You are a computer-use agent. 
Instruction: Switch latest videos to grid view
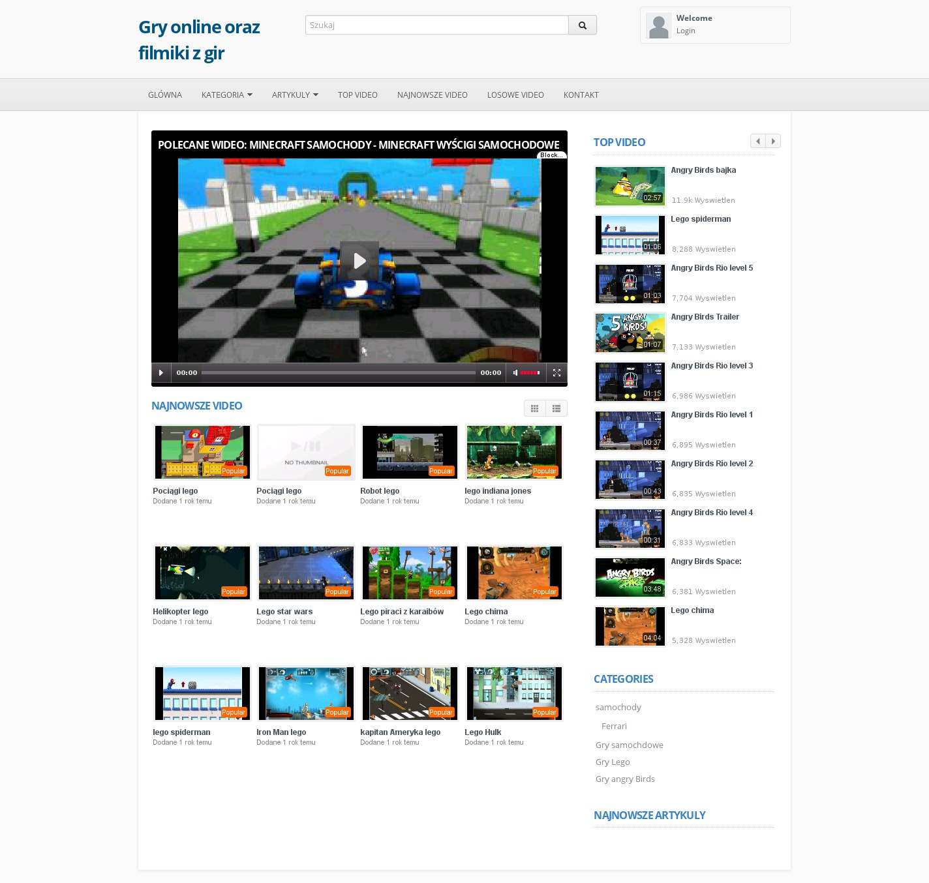[534, 408]
